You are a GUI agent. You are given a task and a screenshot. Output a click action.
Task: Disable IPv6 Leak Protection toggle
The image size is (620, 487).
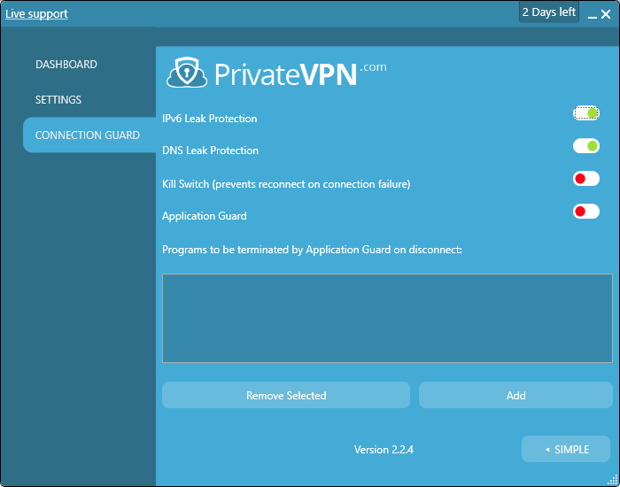click(x=586, y=113)
